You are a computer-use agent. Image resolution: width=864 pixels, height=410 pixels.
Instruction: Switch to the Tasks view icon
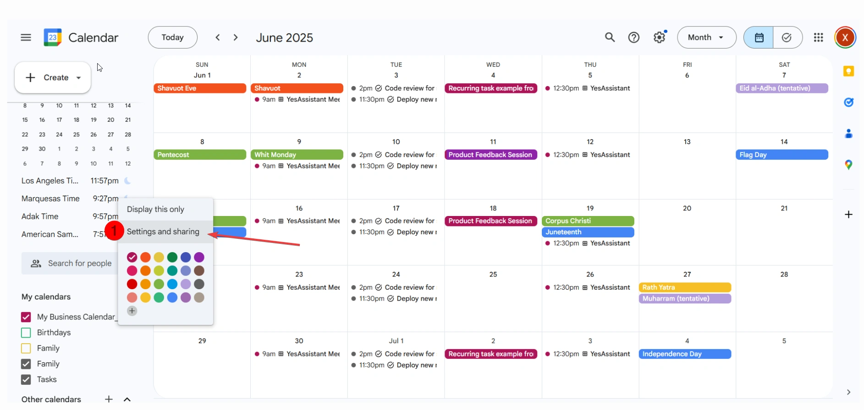pos(787,38)
